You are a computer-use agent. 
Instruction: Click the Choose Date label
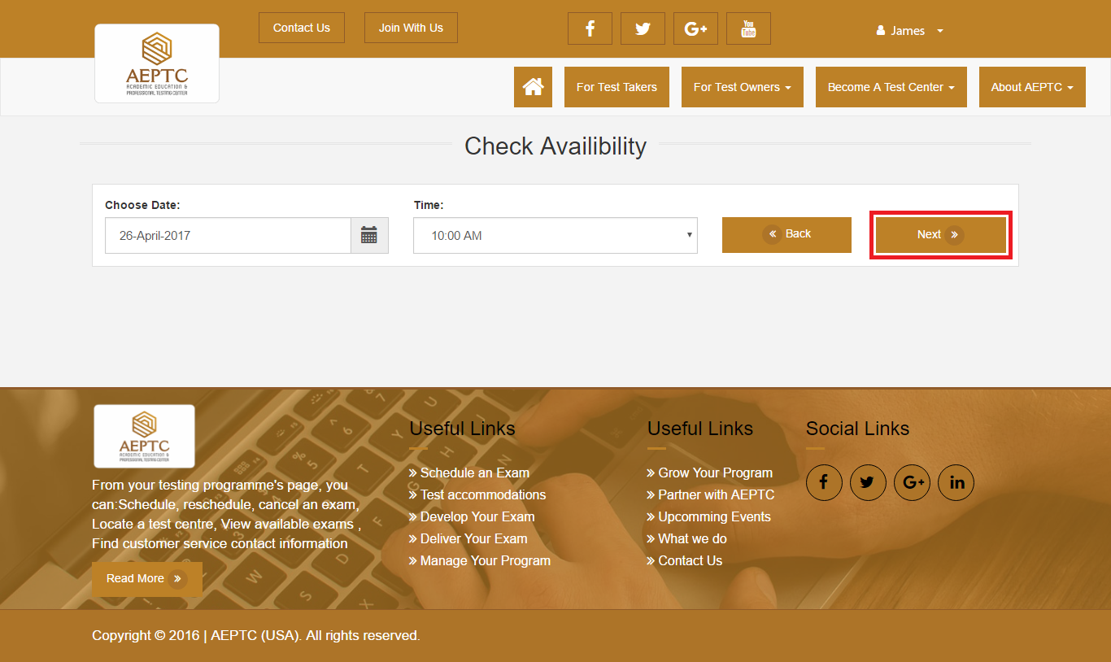point(142,205)
